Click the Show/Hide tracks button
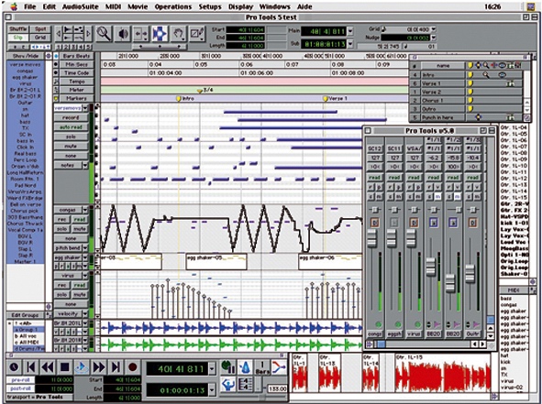Viewport: 542px width, 404px height. (x=26, y=56)
